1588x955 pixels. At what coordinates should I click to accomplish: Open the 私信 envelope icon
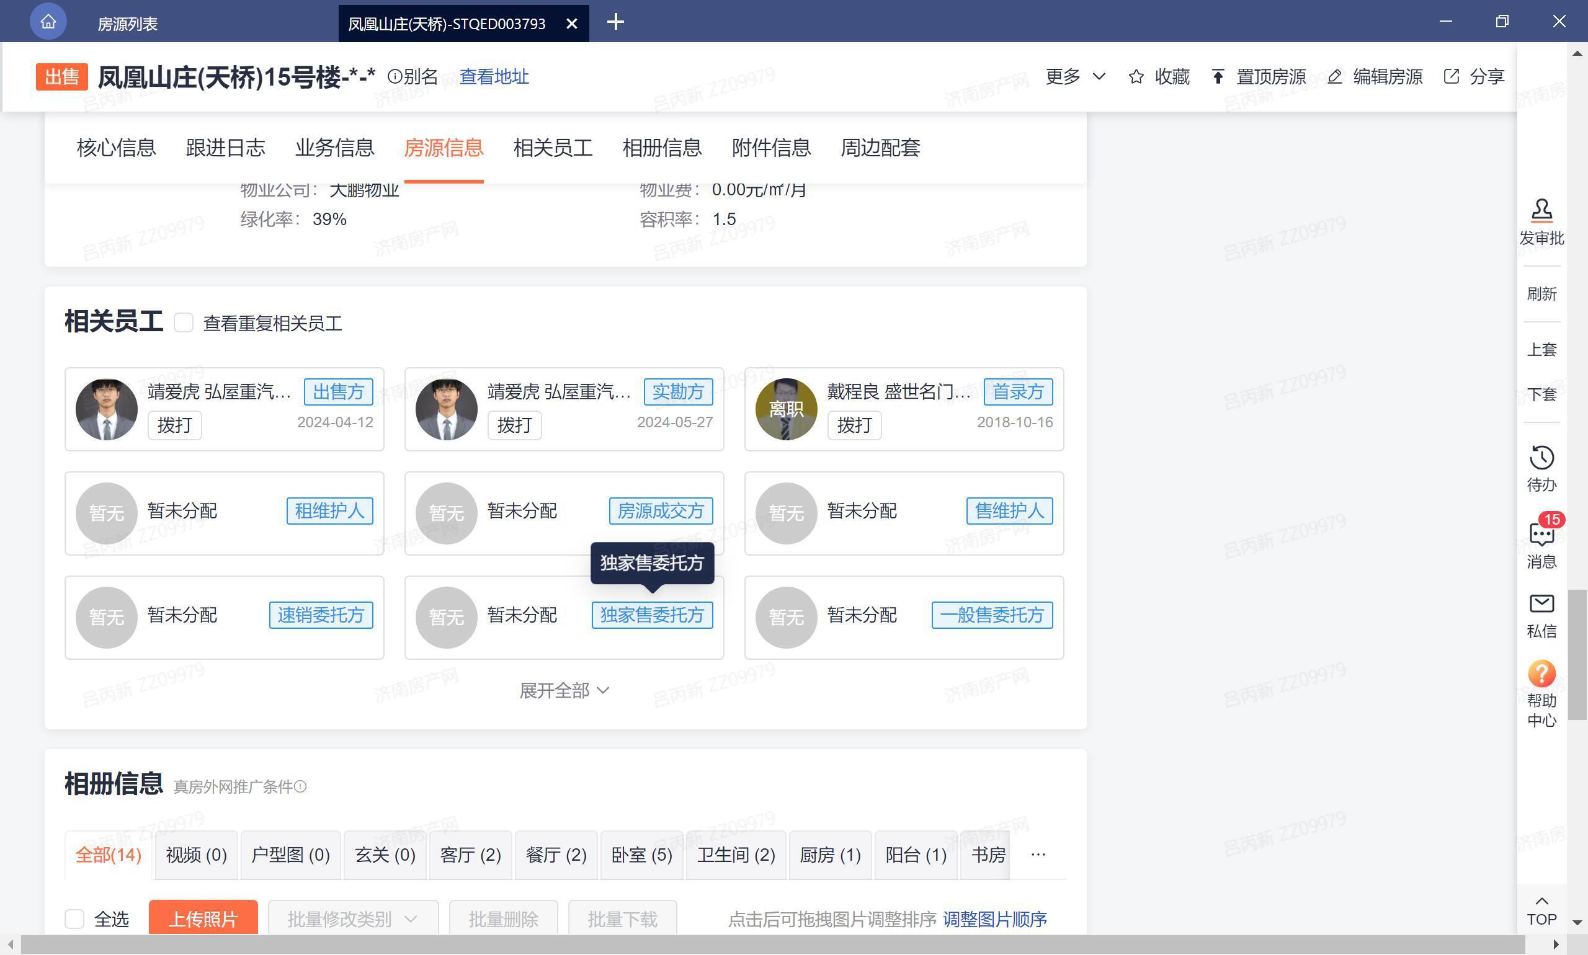1541,603
